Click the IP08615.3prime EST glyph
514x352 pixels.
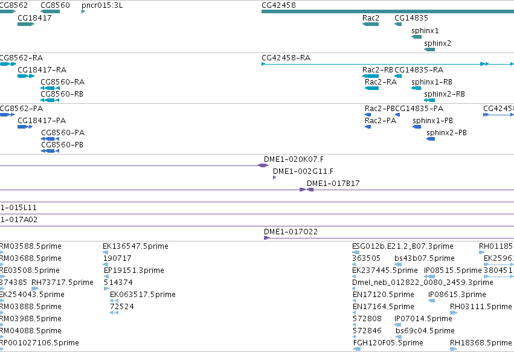[431, 301]
